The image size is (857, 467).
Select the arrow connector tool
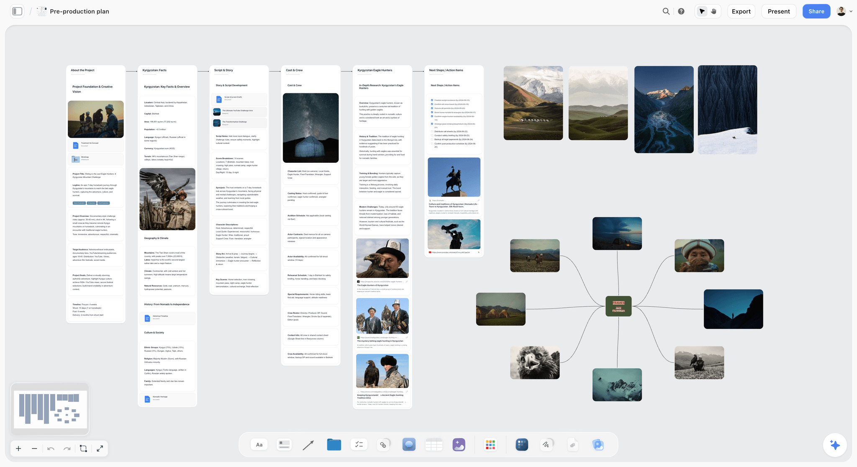[308, 445]
